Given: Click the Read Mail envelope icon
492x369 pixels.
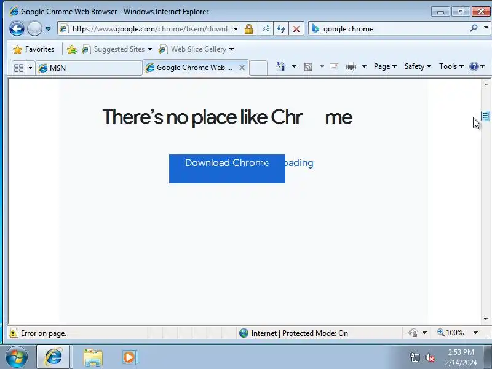Looking at the screenshot, I should point(334,66).
